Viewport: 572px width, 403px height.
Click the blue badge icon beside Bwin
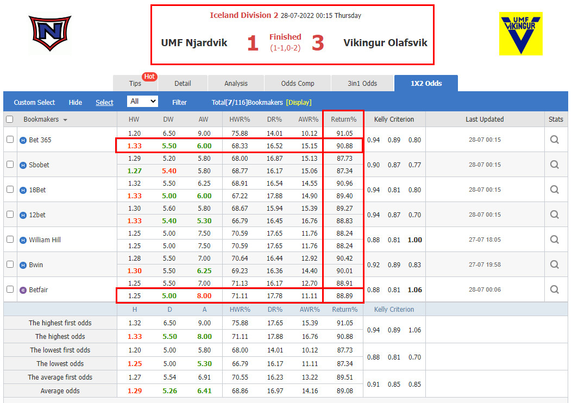coord(23,265)
